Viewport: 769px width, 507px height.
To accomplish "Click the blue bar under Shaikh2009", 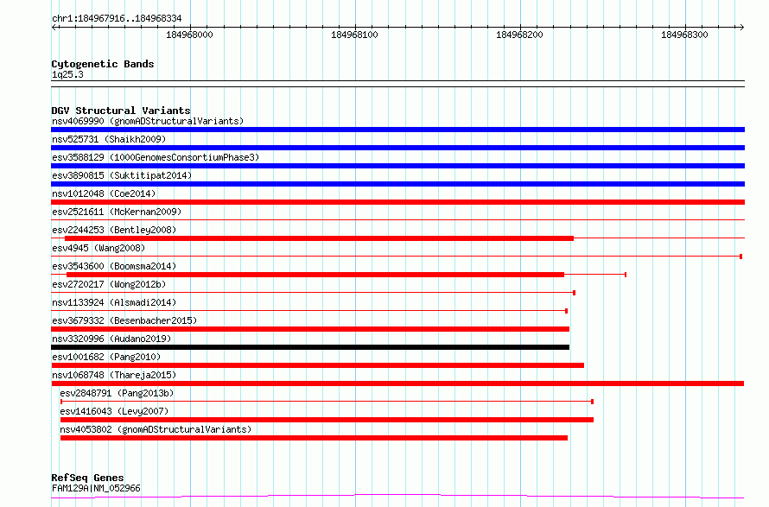I will point(397,148).
